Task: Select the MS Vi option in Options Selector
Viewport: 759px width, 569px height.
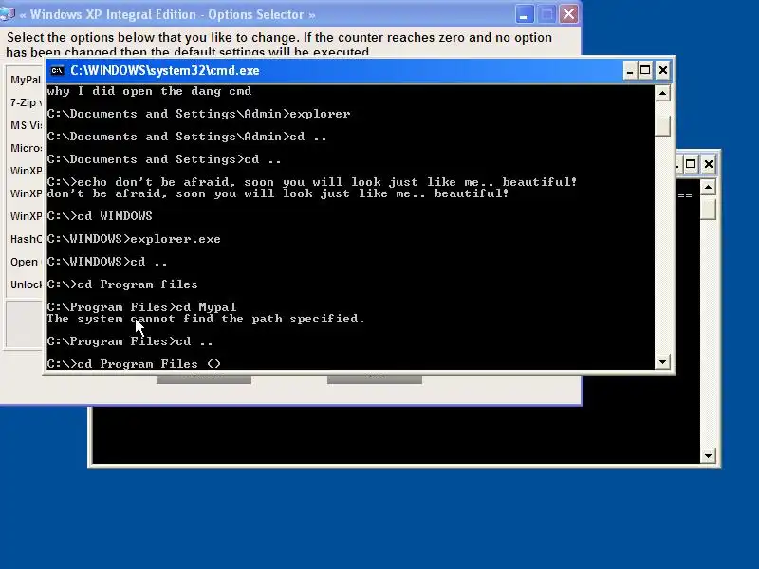Action: point(26,125)
